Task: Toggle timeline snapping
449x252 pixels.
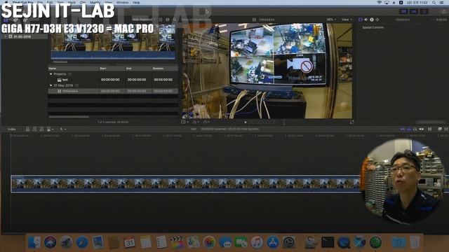Action: coord(421,129)
